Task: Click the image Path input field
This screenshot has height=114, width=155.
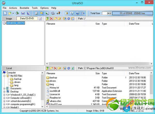Action: (118, 19)
